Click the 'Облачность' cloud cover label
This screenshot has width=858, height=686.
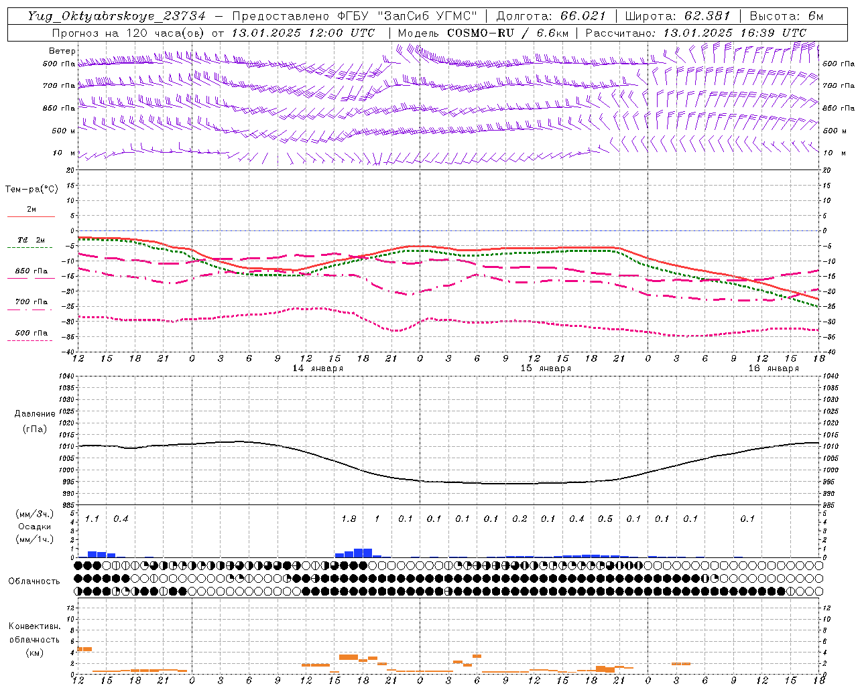pyautogui.click(x=34, y=581)
